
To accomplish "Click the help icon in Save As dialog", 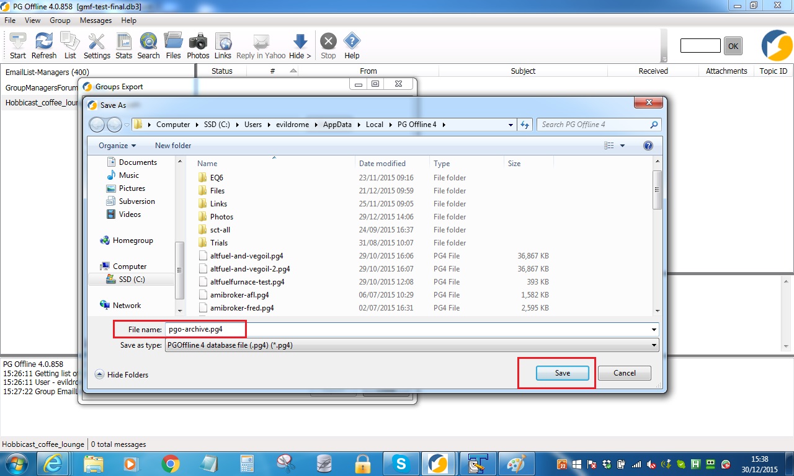I will click(648, 146).
